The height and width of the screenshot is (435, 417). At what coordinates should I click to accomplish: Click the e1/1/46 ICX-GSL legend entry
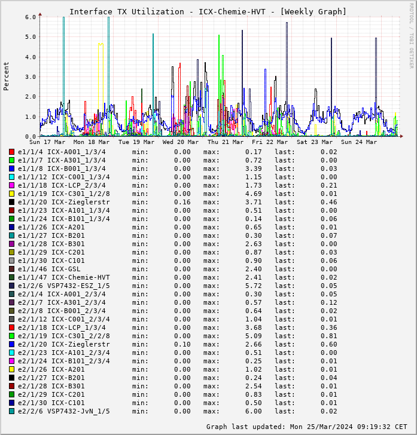tap(49, 269)
